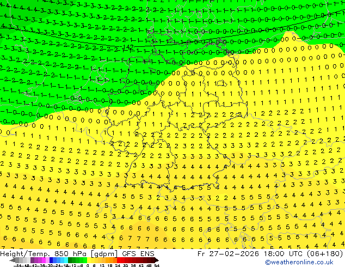Click the '(06+180)' forecast run label
Image resolution: width=345 pixels, height=267 pixels.
(x=324, y=254)
